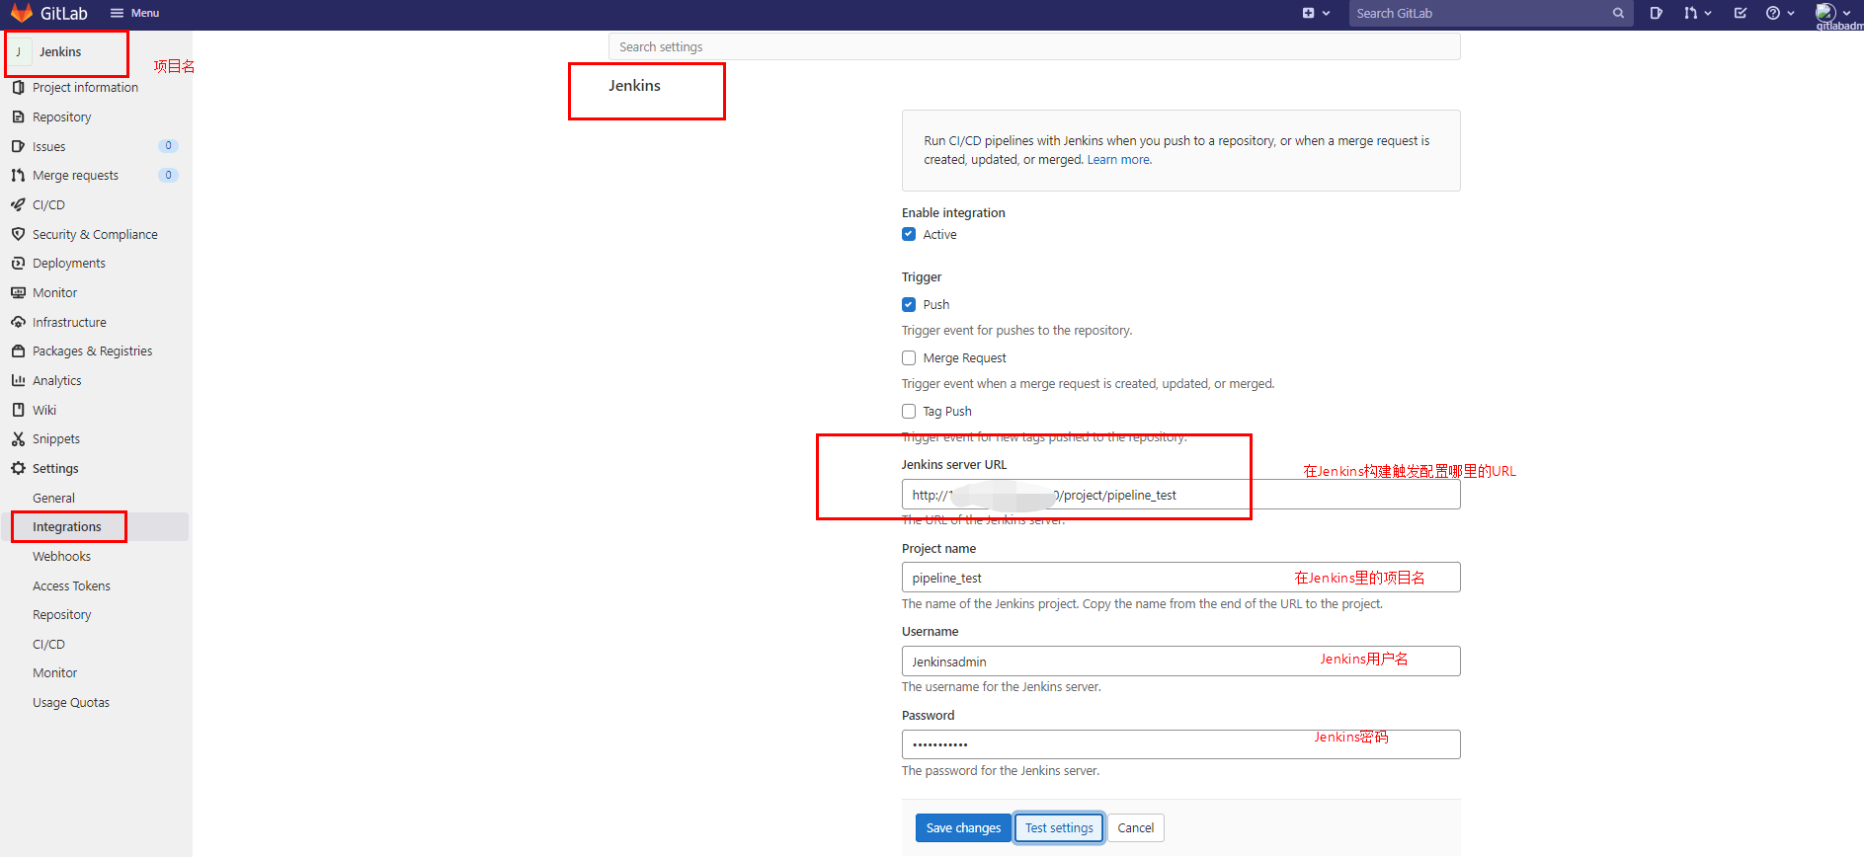Image resolution: width=1864 pixels, height=857 pixels.
Task: Click the Settings gear icon in sidebar
Action: click(x=18, y=468)
